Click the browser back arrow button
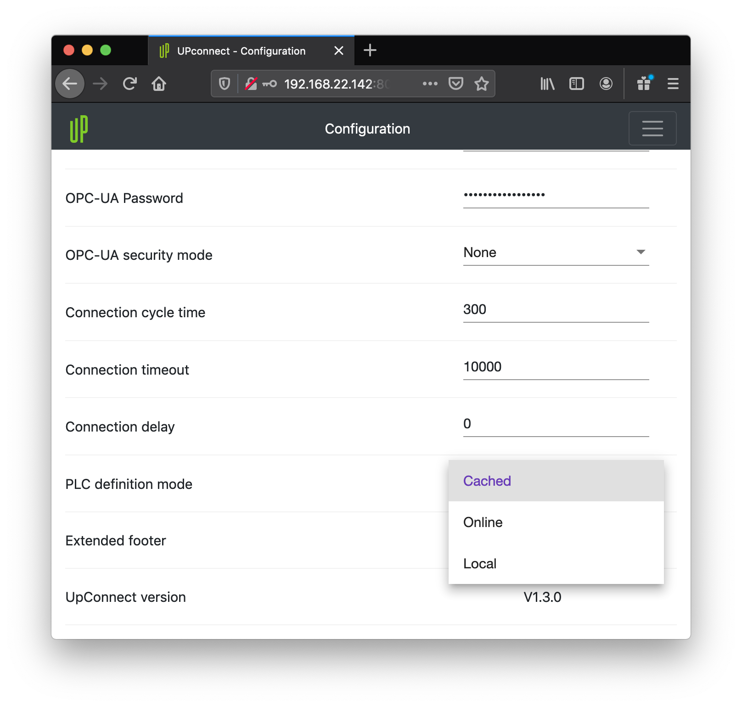Screen dimensions: 742x707 (x=70, y=84)
